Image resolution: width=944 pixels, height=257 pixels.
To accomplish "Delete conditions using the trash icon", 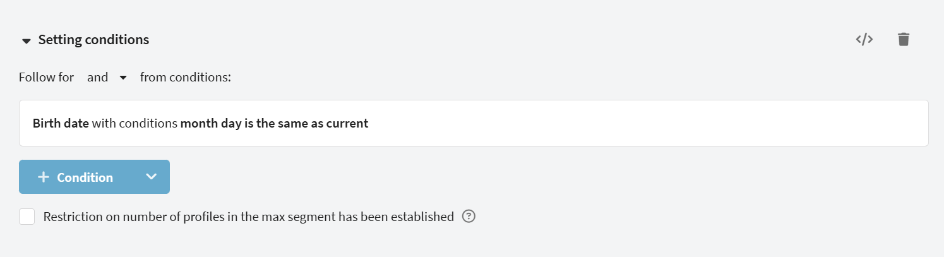I will [904, 39].
